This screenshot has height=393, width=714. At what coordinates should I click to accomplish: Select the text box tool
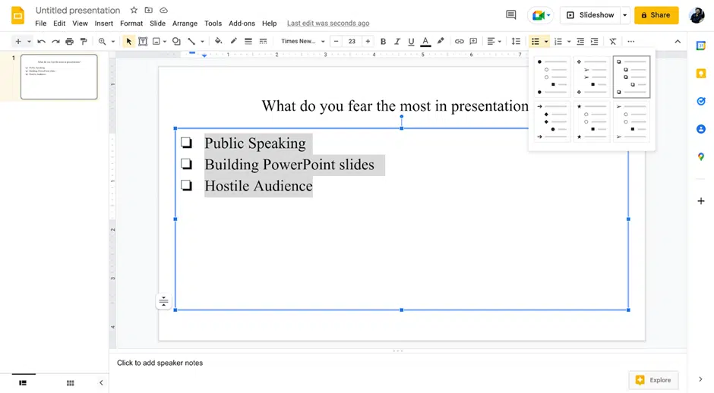tap(142, 42)
